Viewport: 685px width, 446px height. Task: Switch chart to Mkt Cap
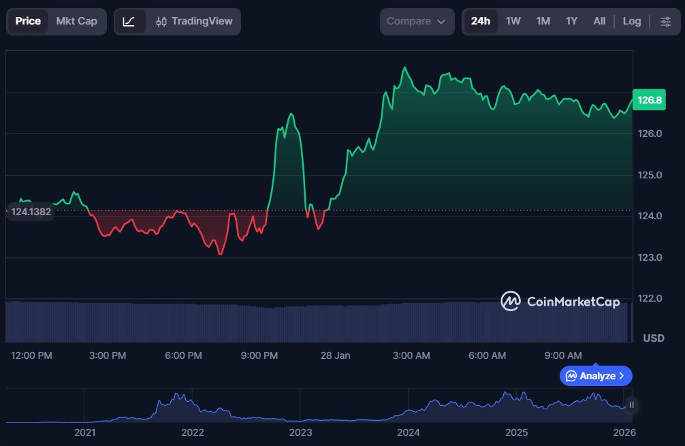click(x=76, y=21)
